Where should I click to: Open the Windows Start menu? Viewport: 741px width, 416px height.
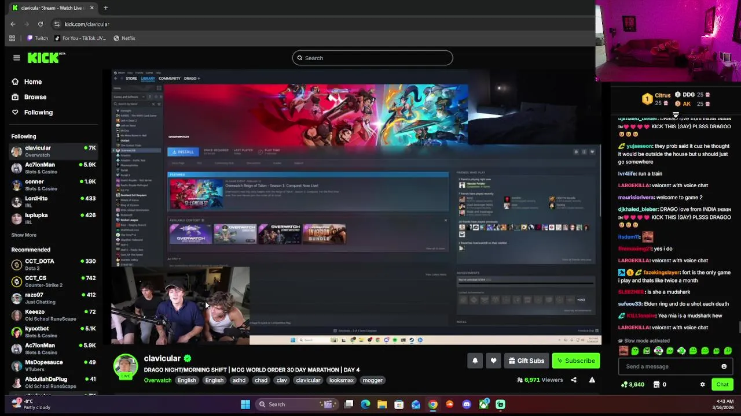pos(245,404)
